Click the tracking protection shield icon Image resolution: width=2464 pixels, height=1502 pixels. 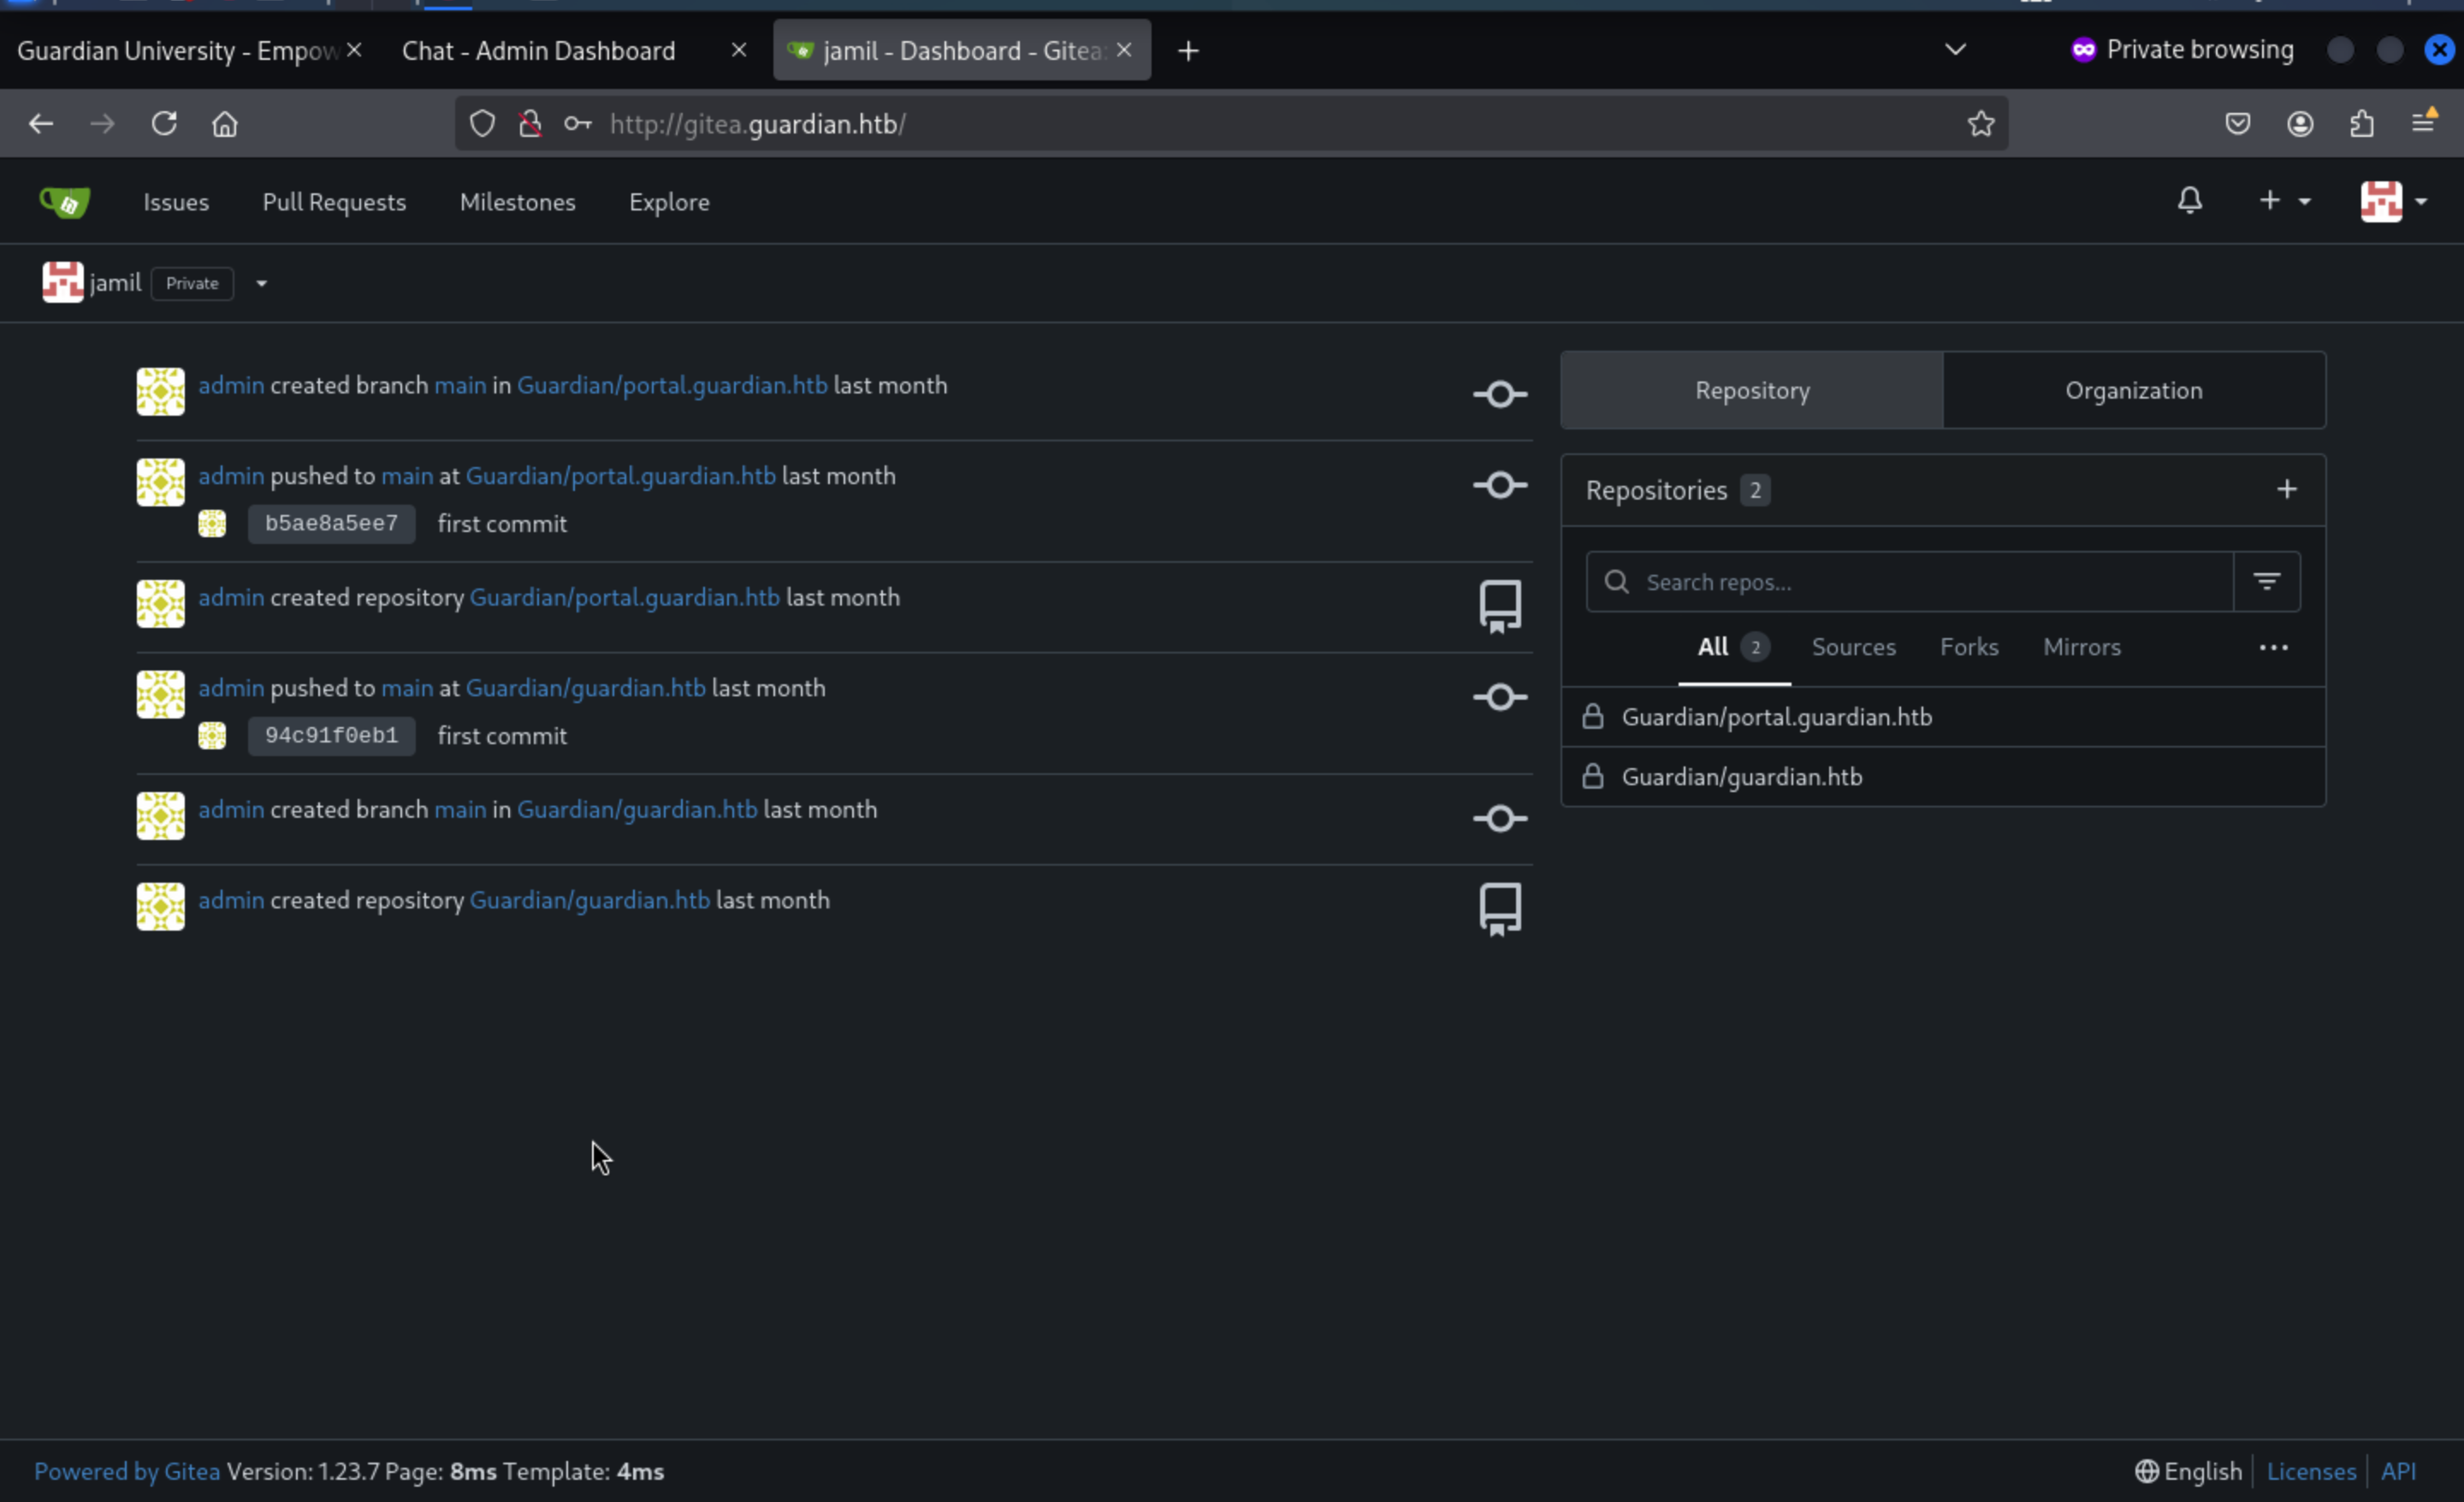(483, 124)
